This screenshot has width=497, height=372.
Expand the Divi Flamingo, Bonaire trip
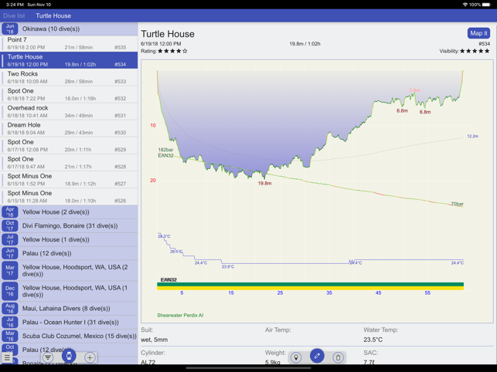pos(69,226)
